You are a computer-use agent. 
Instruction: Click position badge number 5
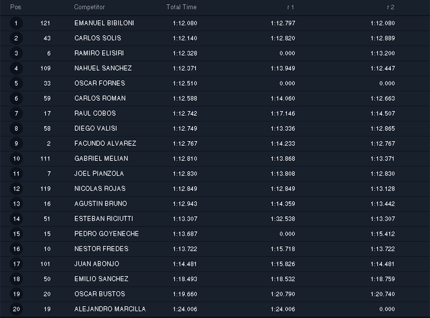click(16, 84)
